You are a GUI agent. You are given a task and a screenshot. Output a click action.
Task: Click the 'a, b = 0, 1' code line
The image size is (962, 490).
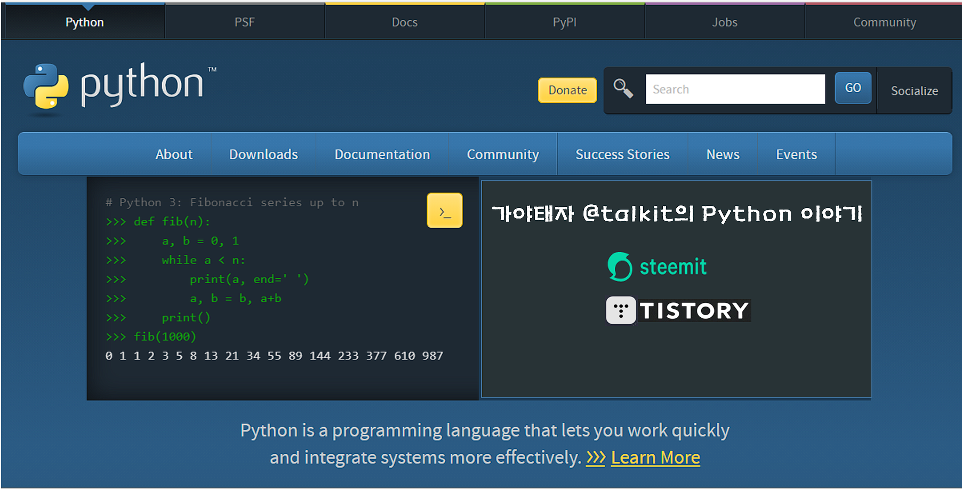click(x=172, y=240)
